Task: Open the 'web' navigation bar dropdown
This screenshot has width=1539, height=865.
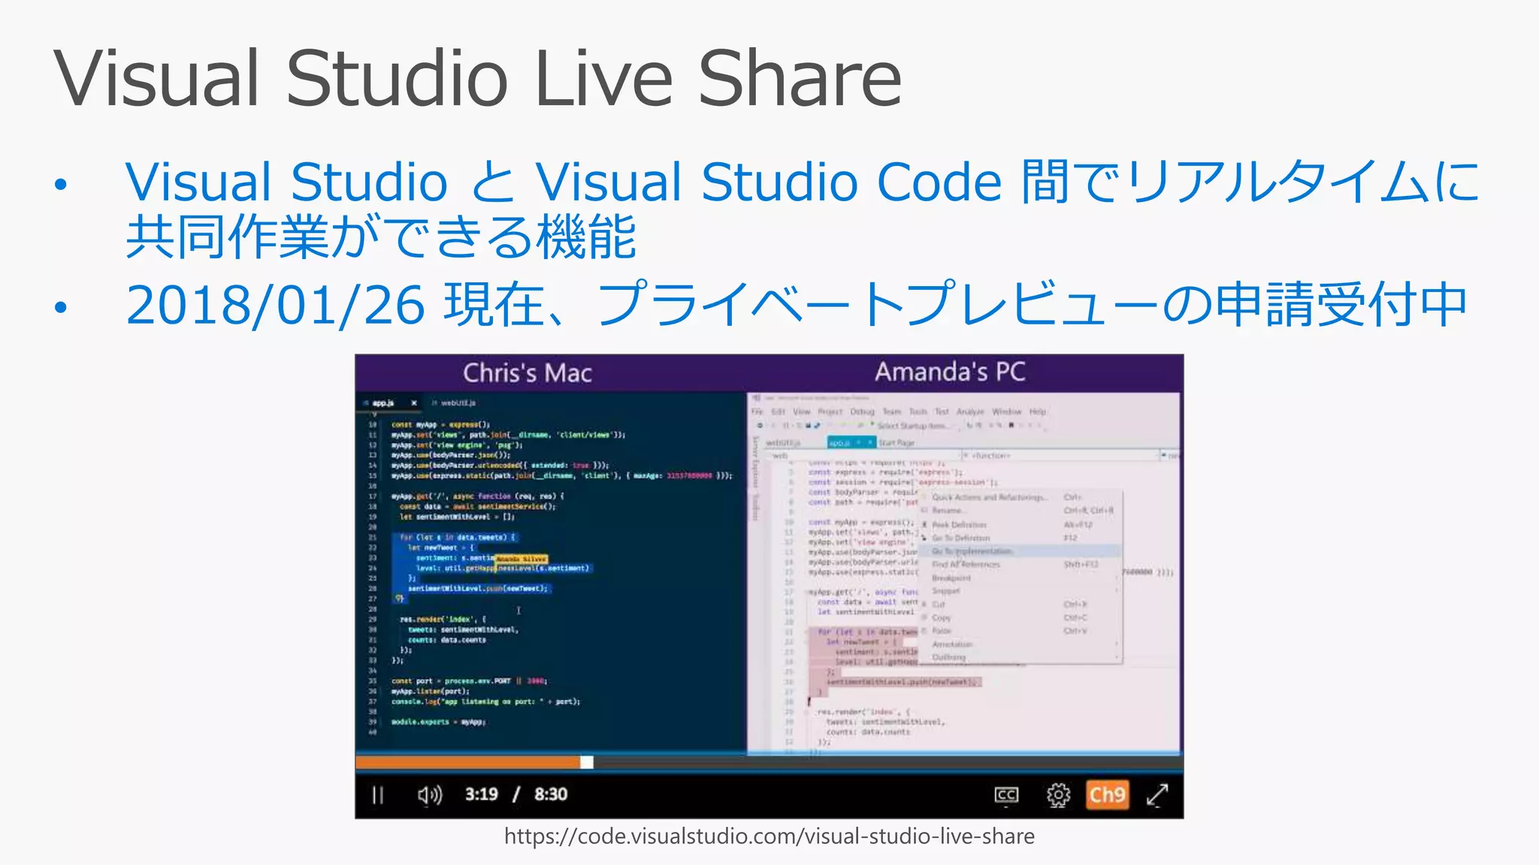Action: (x=863, y=456)
